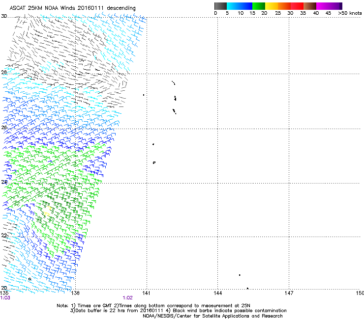Click the longitude label '147'
364x319 pixels.
click(289, 293)
